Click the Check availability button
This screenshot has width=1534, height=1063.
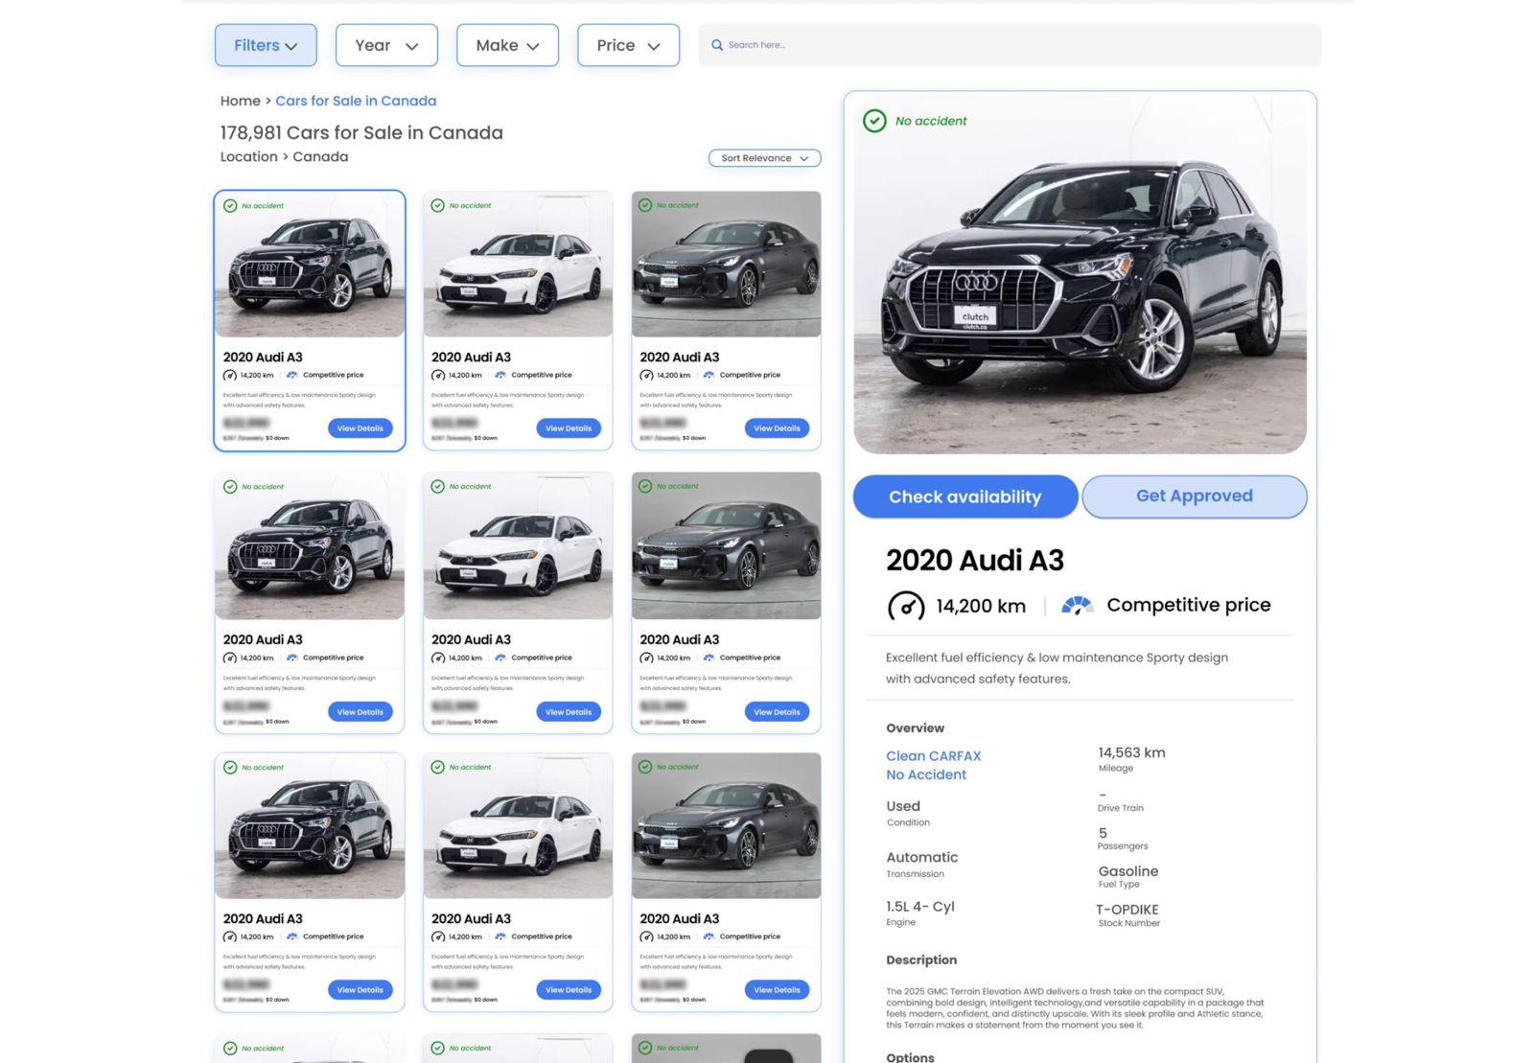965,497
